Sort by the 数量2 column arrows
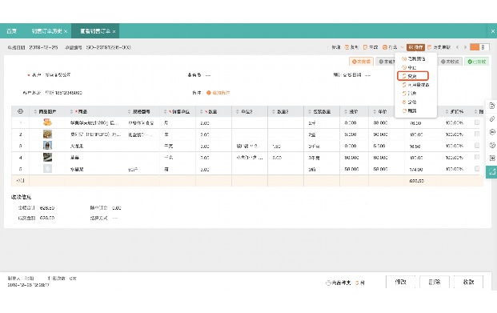Image resolution: width=497 pixels, height=313 pixels. click(274, 111)
